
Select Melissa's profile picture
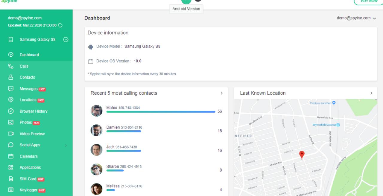tap(97, 189)
